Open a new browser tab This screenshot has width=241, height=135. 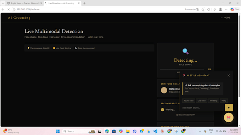click(x=84, y=3)
